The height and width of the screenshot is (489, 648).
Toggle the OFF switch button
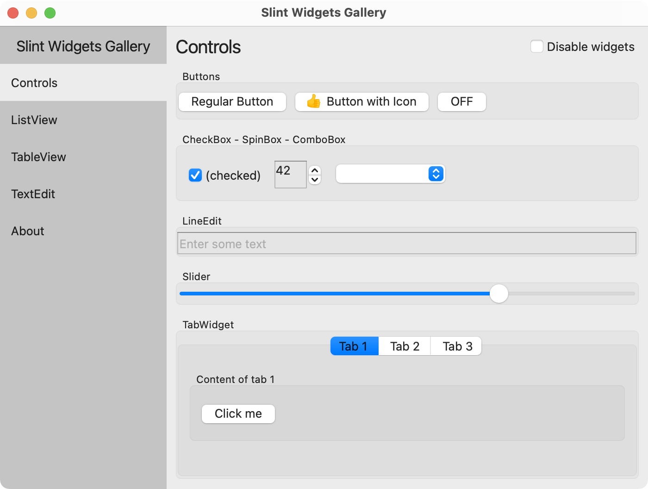pyautogui.click(x=461, y=101)
